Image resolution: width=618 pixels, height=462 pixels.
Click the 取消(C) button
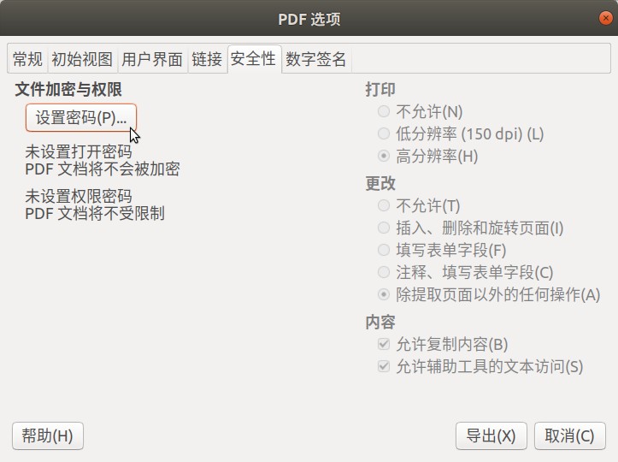coord(570,436)
